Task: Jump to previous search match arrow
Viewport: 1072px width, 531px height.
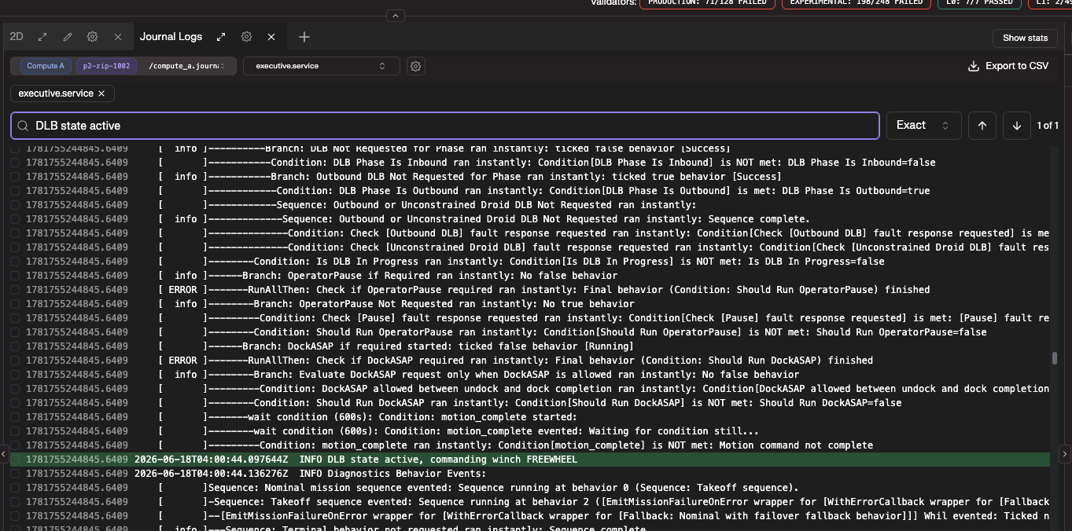Action: coord(982,126)
